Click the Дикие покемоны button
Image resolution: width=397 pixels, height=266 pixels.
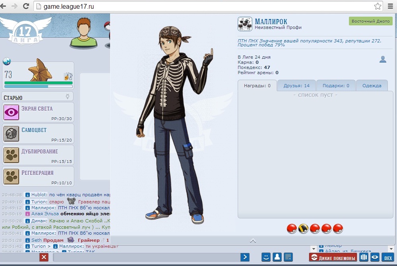coord(333,258)
